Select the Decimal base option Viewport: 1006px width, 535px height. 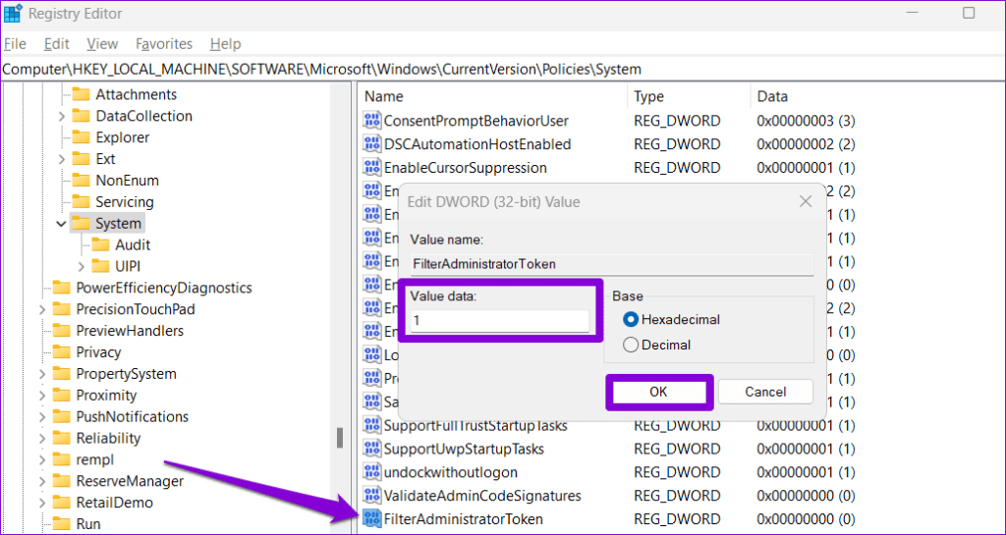[x=631, y=346]
